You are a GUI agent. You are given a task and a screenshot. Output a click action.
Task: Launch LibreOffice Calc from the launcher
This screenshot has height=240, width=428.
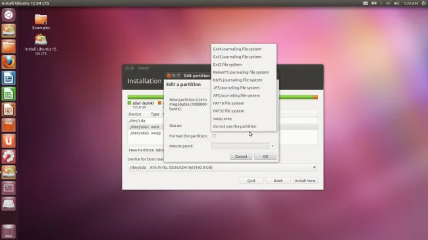pos(9,94)
